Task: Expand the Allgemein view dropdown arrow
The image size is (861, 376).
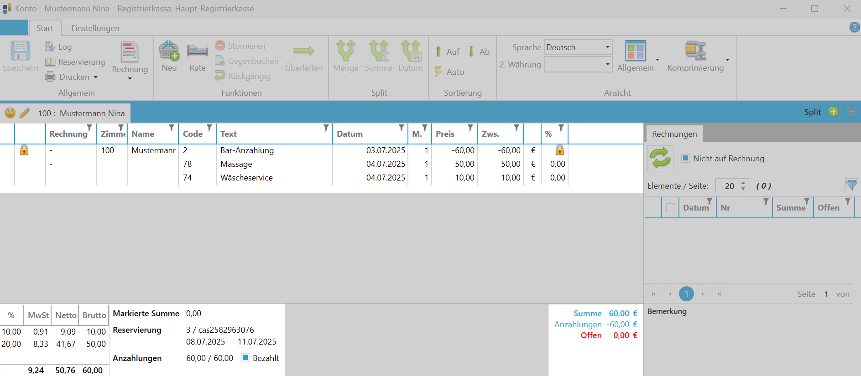Action: coord(657,60)
